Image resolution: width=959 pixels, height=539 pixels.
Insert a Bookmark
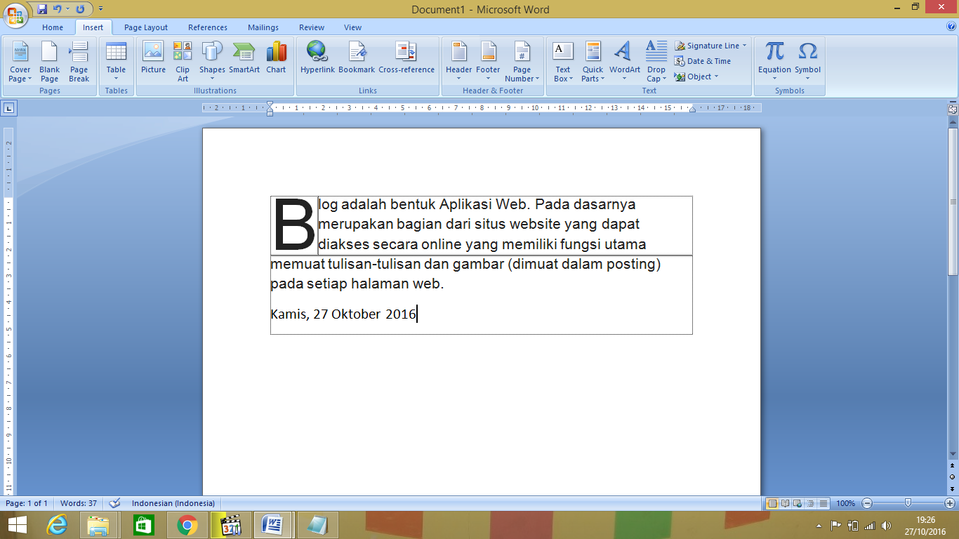[x=357, y=58]
